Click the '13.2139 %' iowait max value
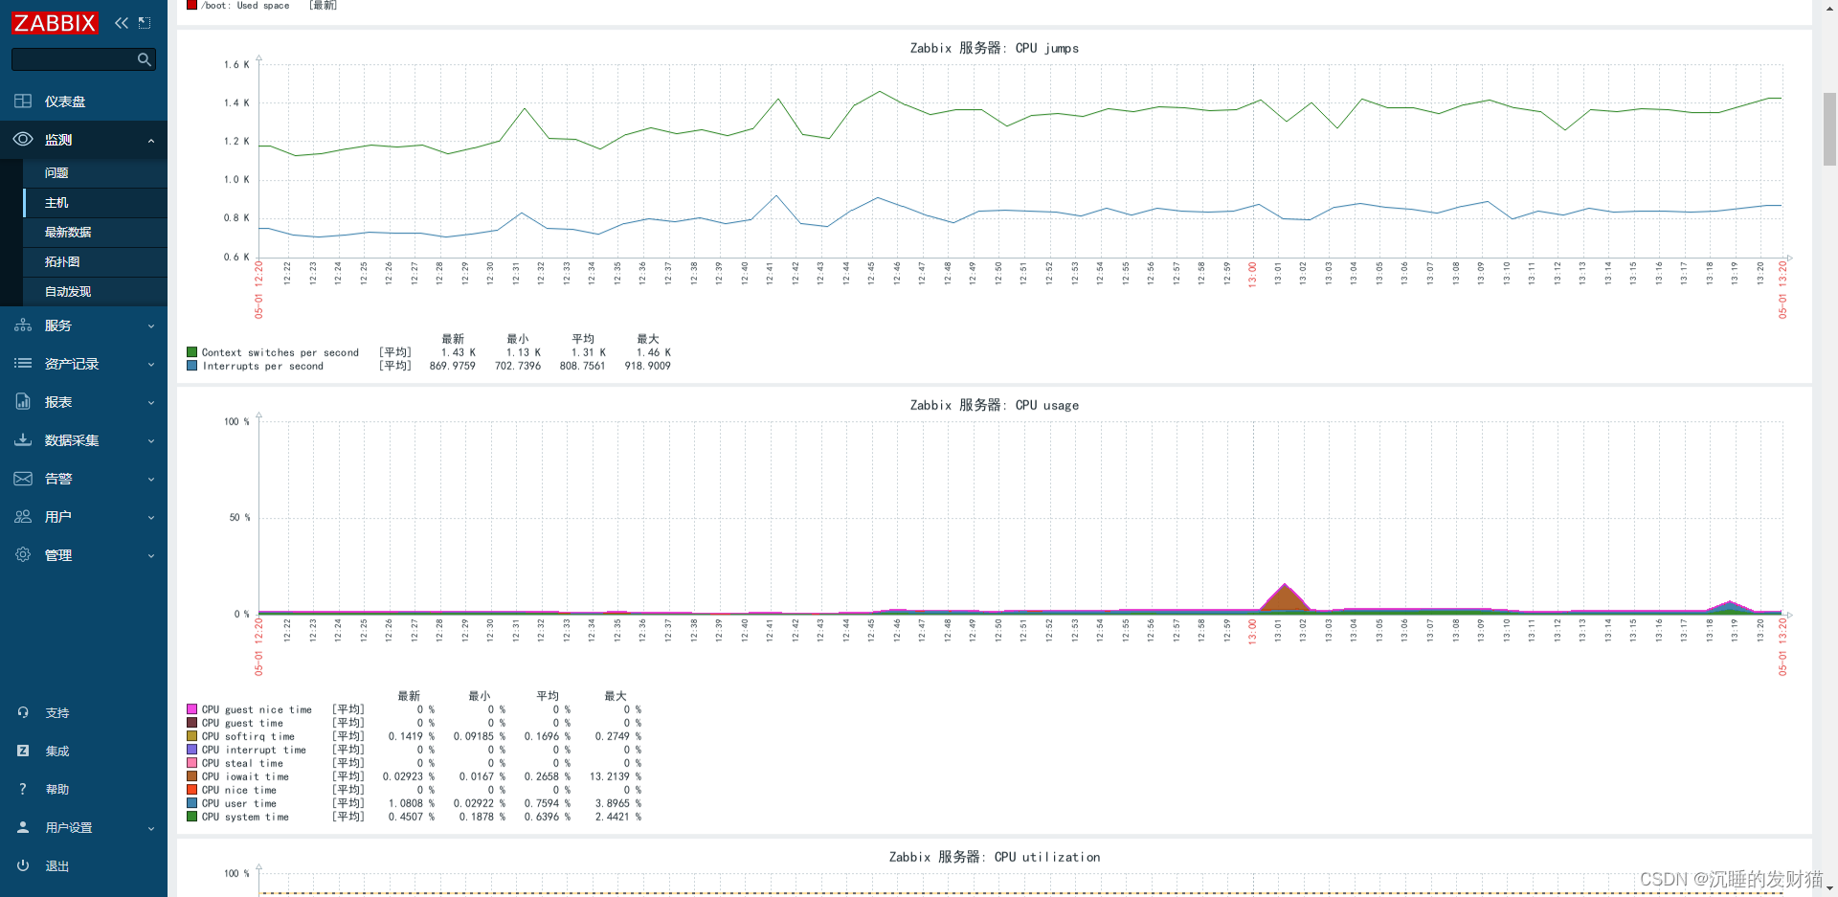Image resolution: width=1838 pixels, height=897 pixels. coord(616,776)
